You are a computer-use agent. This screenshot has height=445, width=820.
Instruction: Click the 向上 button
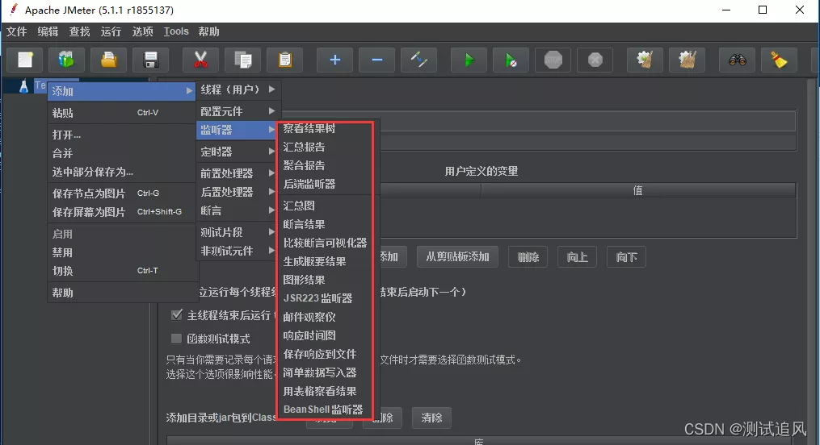(578, 256)
